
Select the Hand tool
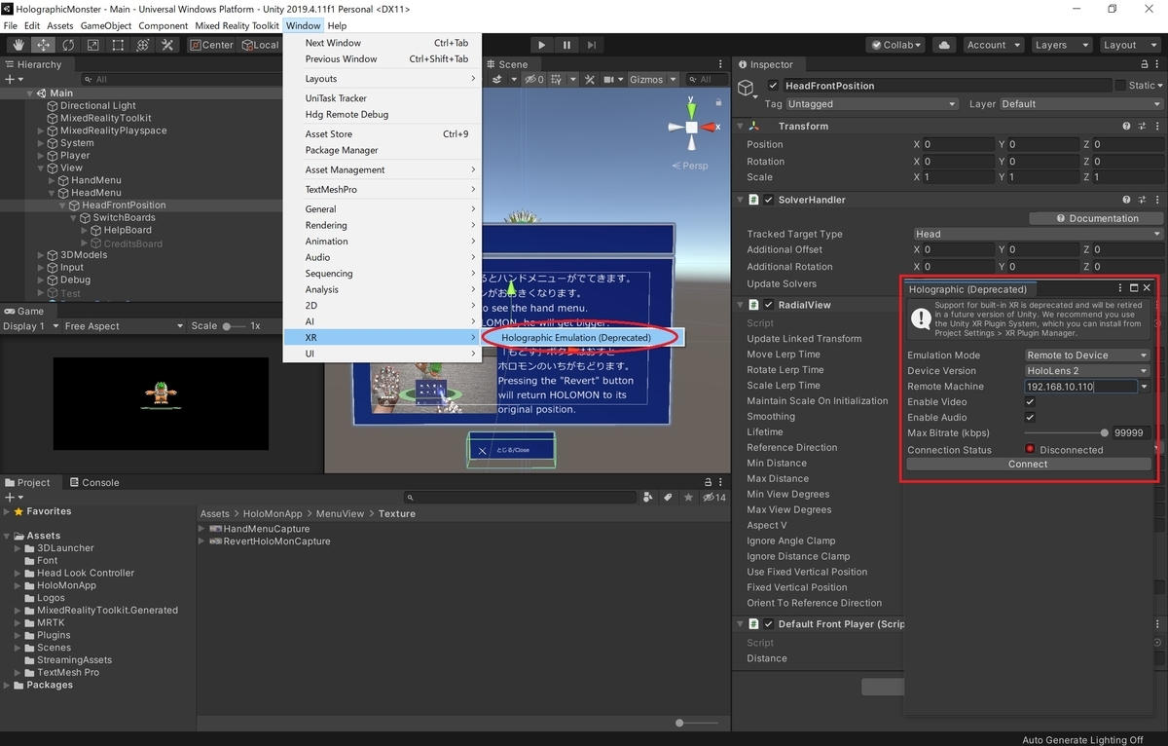click(x=18, y=45)
